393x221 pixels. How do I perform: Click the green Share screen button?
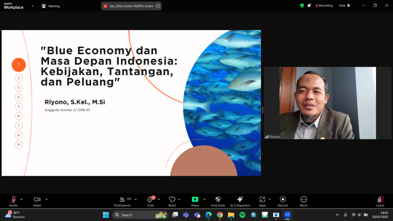point(195,200)
